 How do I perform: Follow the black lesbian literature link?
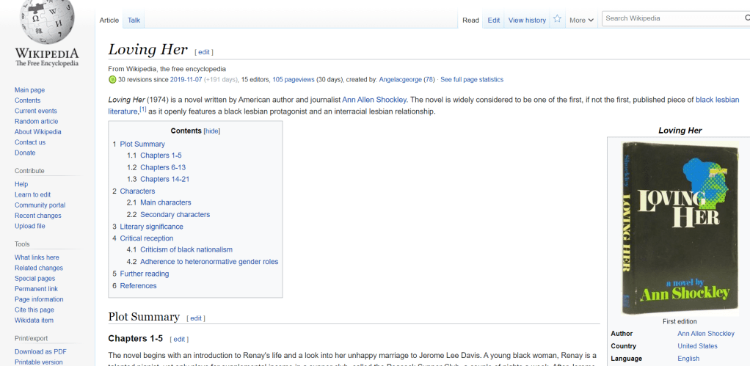[717, 100]
